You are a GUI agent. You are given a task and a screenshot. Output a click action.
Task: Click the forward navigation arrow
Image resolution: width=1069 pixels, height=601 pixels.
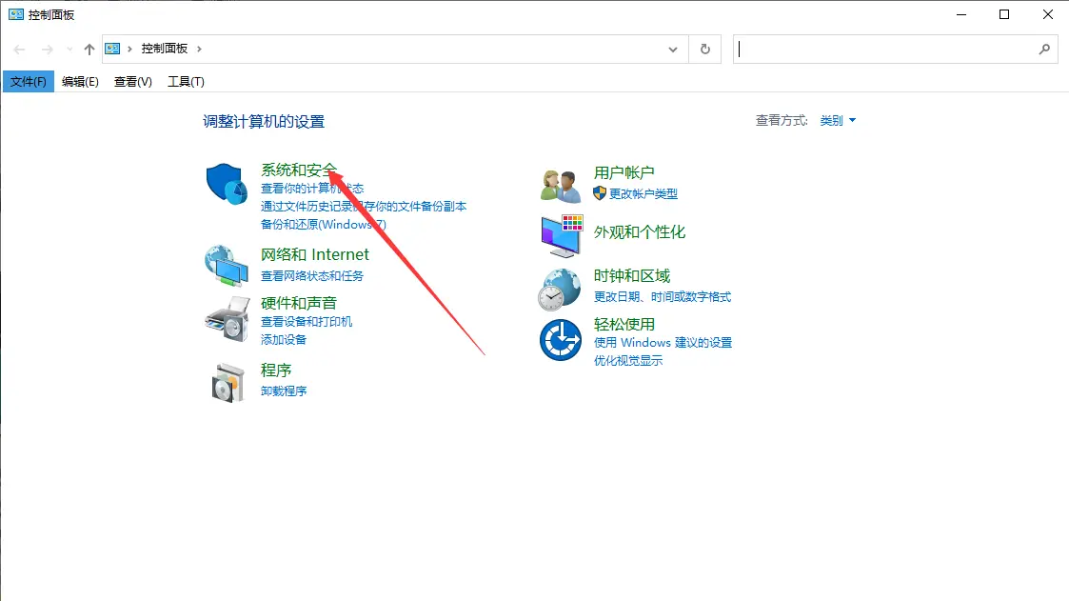coord(47,50)
